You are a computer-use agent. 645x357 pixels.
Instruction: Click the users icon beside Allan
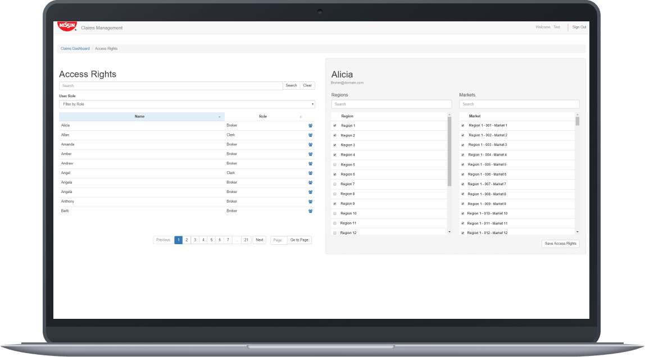[310, 135]
